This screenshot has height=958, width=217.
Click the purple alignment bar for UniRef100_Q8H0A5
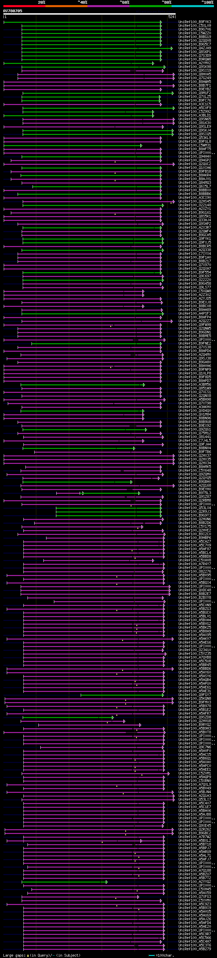[x=96, y=74]
